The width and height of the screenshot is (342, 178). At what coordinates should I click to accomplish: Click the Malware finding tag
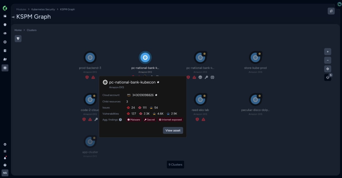pyautogui.click(x=134, y=120)
